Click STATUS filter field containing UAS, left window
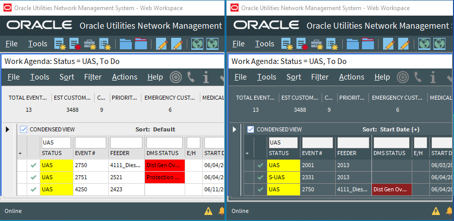 pos(56,142)
